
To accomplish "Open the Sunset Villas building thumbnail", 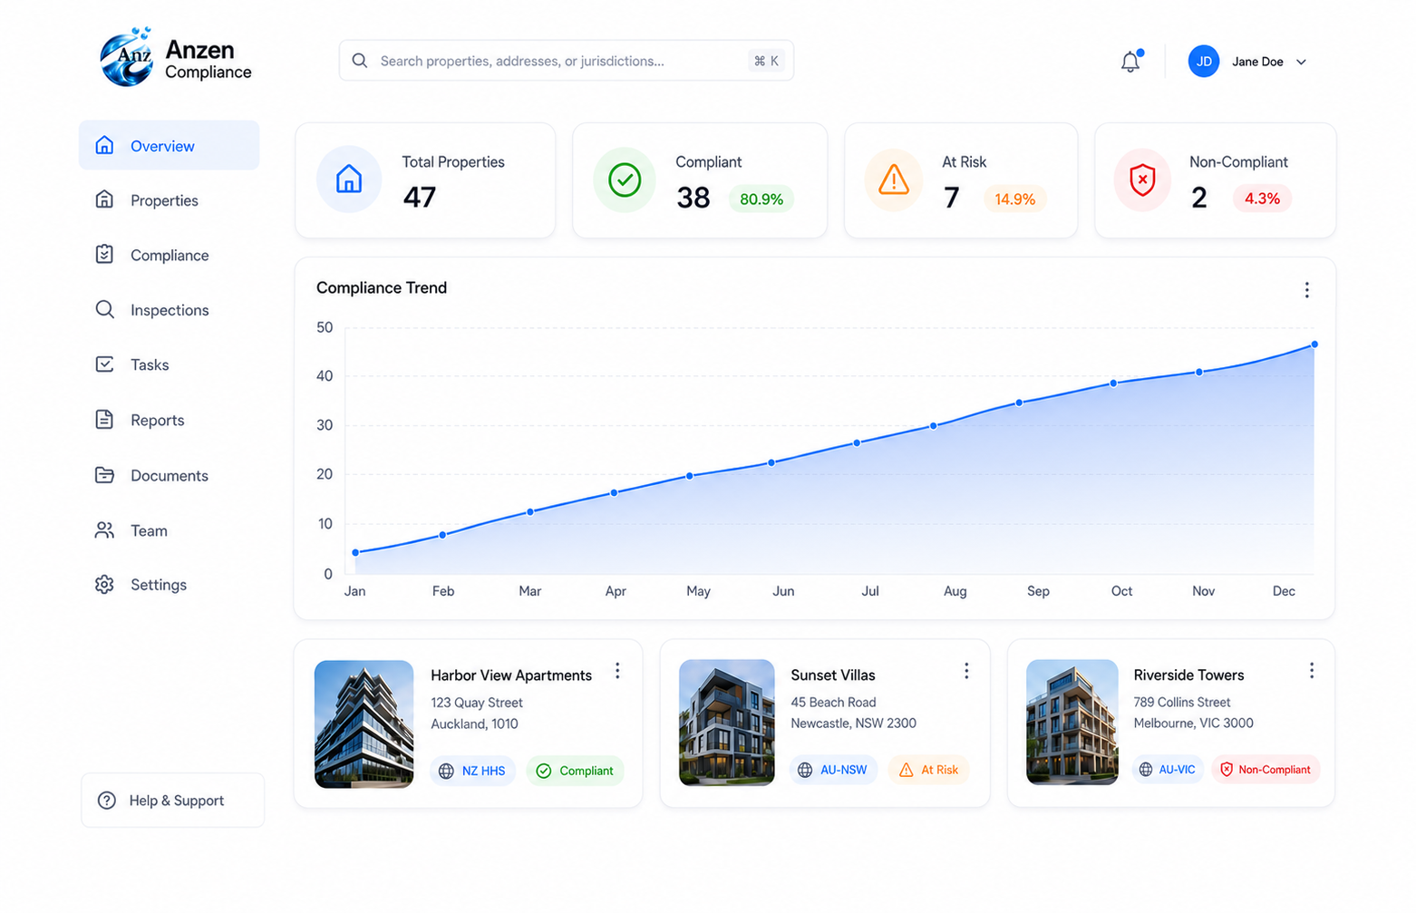I will [727, 723].
